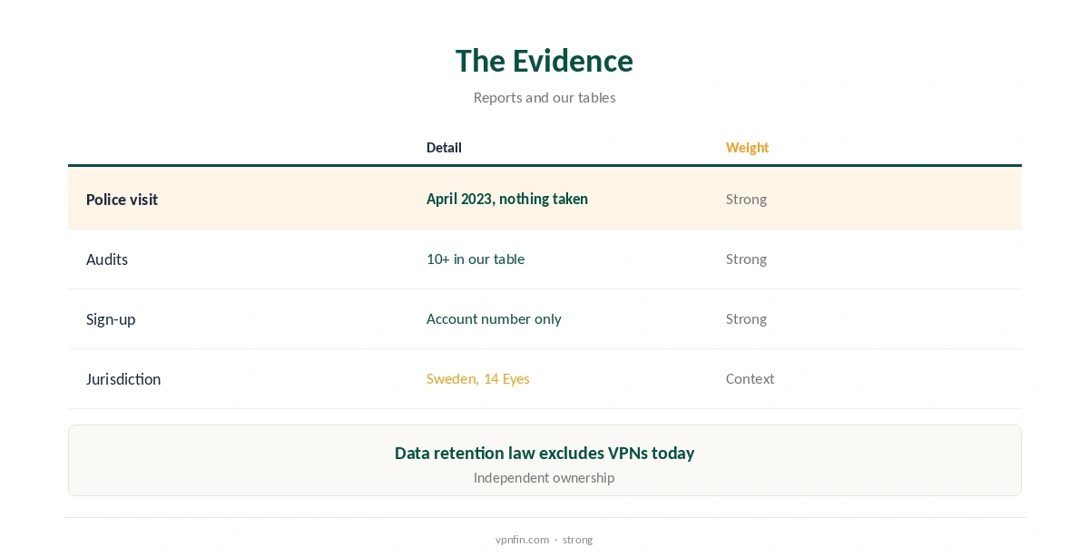
Task: Click the cell "Account number only"
Action: 494,319
